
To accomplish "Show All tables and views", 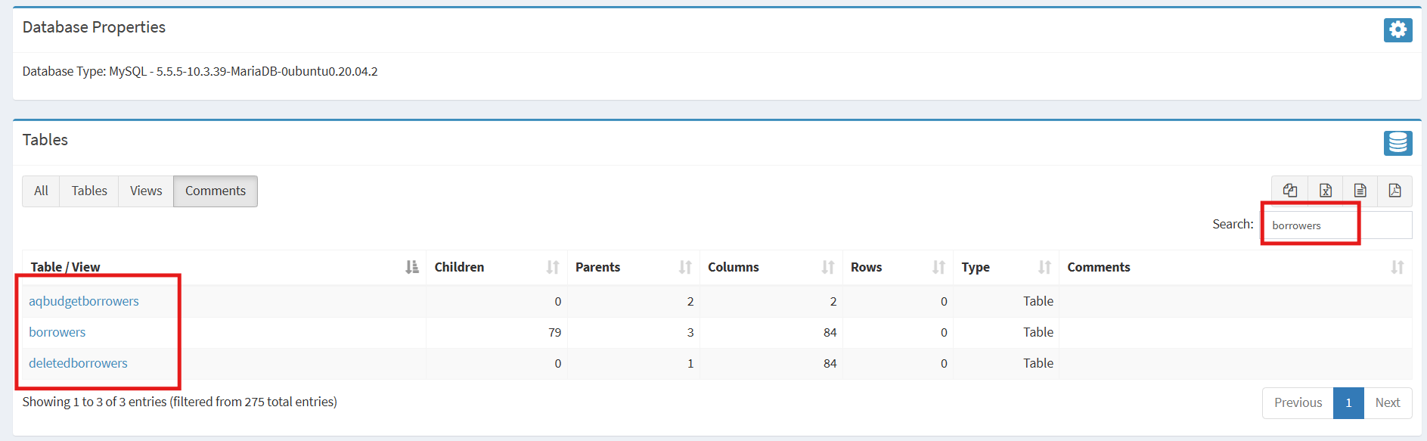I will click(41, 191).
